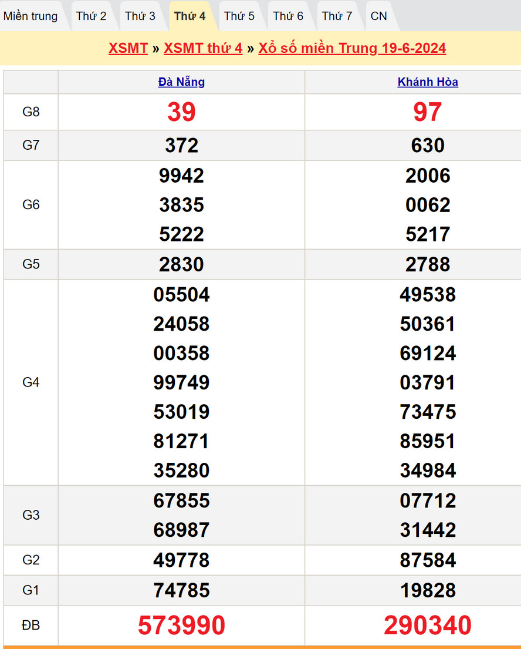Image resolution: width=521 pixels, height=649 pixels.
Task: Select the G8 result 97 for Khánh Hòa
Action: (428, 112)
